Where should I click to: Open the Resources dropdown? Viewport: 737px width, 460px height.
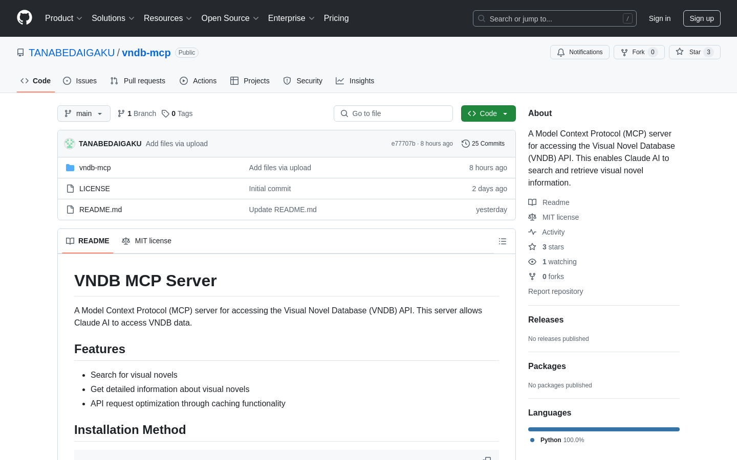(168, 18)
